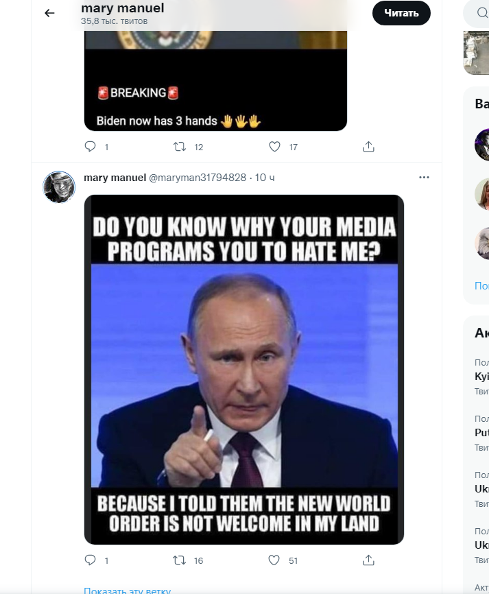Screen dimensions: 489x594
Task: Like the Biden 3 hands tweet
Action: point(274,147)
